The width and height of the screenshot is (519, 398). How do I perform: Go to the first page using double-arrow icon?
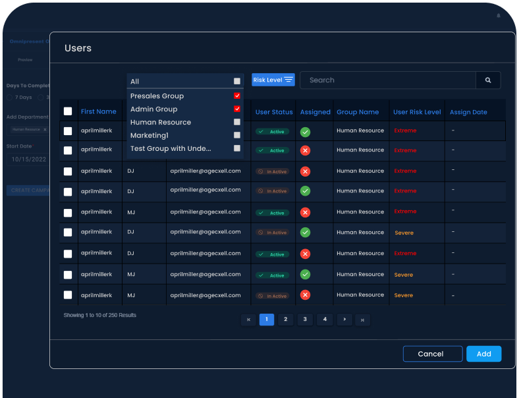(x=248, y=320)
